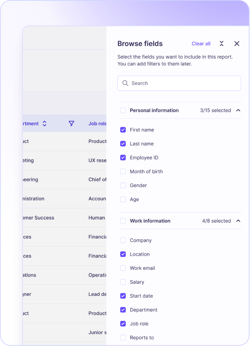Collapse the Work information section chevron
This screenshot has width=250, height=346.
click(x=238, y=221)
